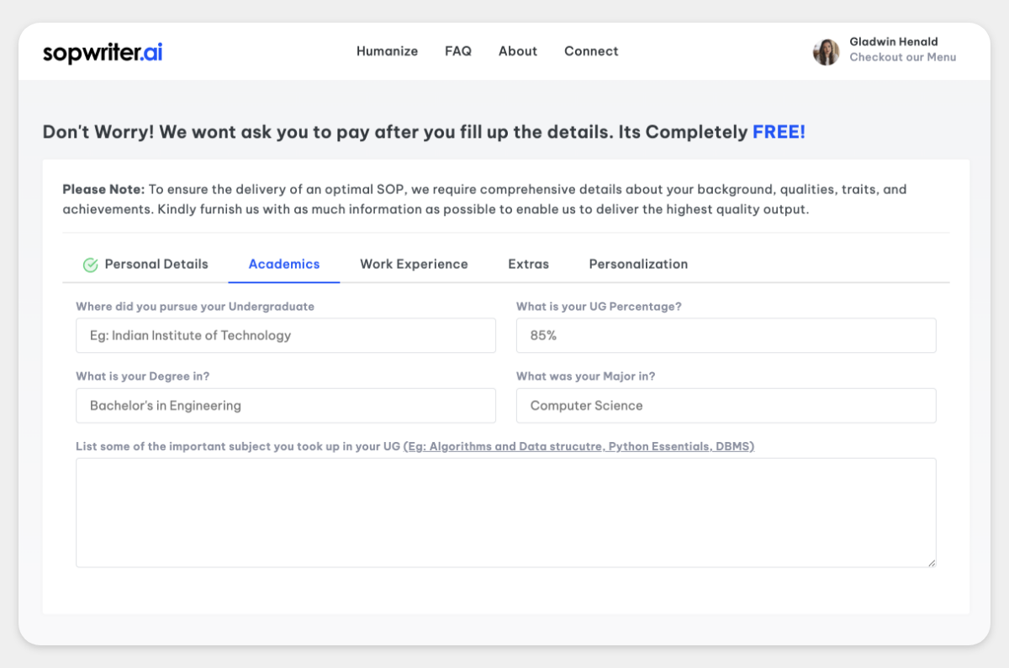Open Gladwin Henald's profile avatar

[x=826, y=52]
